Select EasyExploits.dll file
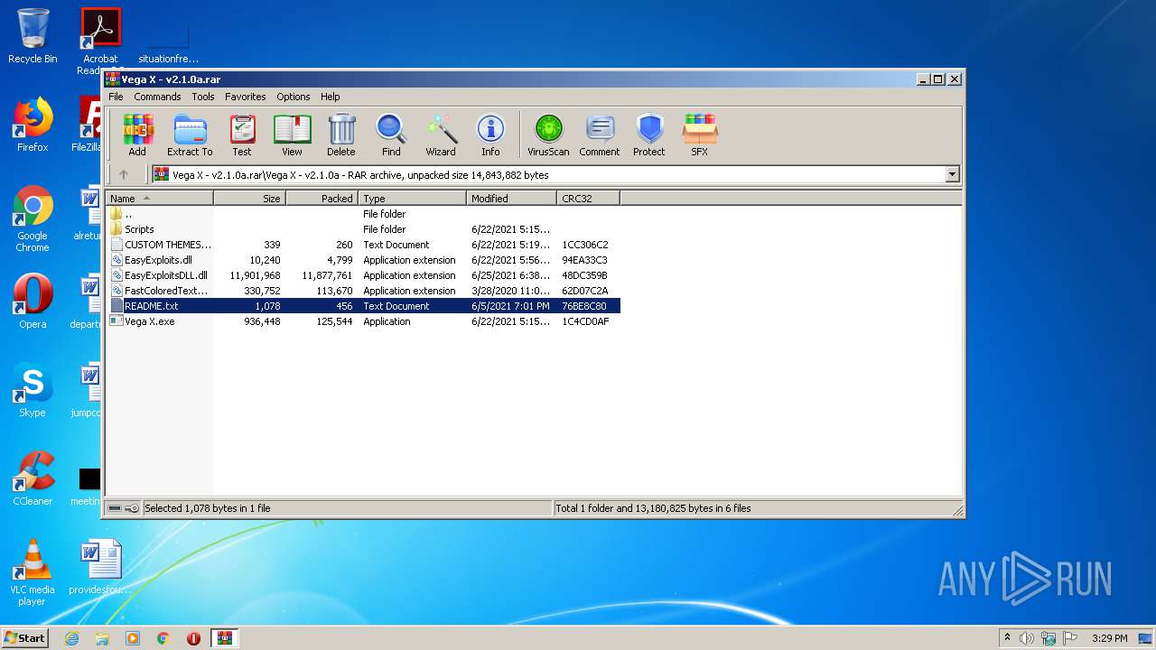The width and height of the screenshot is (1156, 650). coord(363,260)
